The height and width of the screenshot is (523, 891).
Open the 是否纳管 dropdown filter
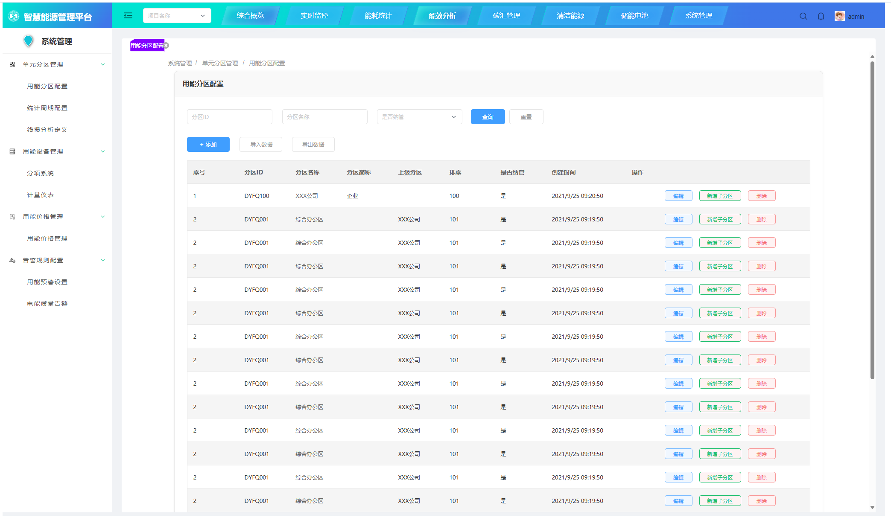click(x=419, y=117)
